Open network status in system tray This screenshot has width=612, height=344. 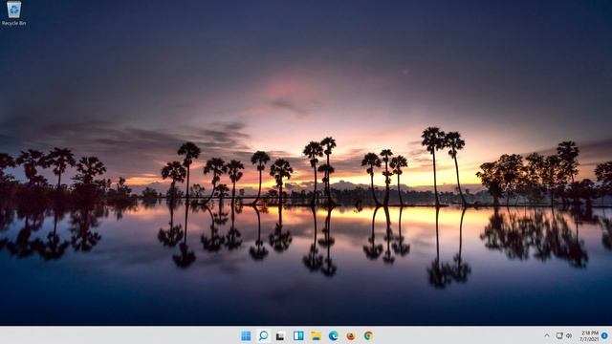point(558,335)
